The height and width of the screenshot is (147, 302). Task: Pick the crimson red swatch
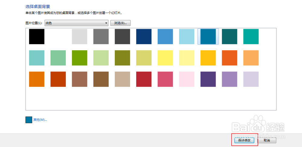(x=144, y=79)
